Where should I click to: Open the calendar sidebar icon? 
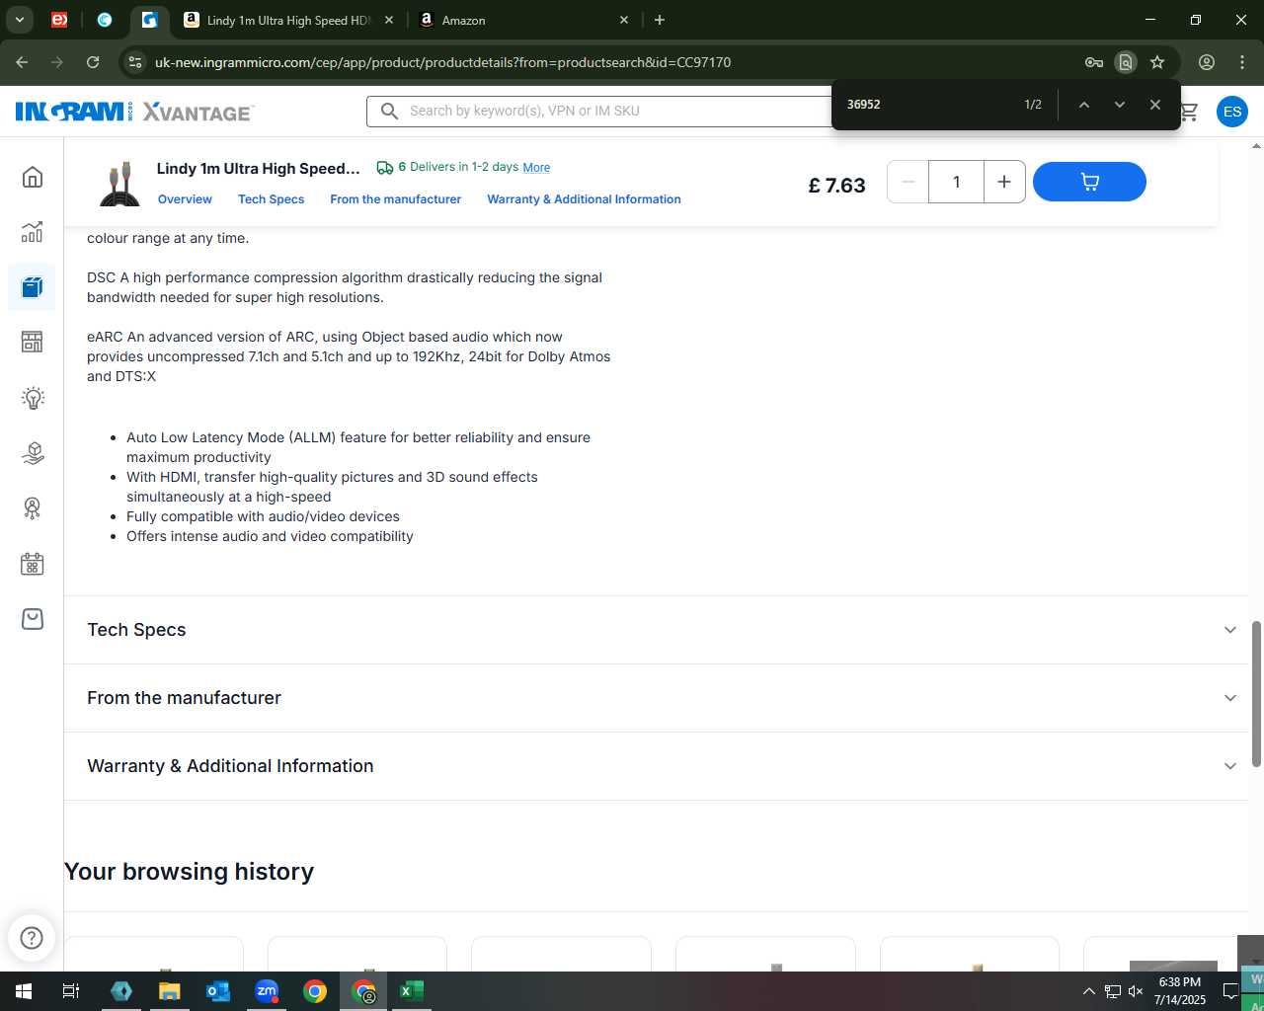pyautogui.click(x=33, y=564)
